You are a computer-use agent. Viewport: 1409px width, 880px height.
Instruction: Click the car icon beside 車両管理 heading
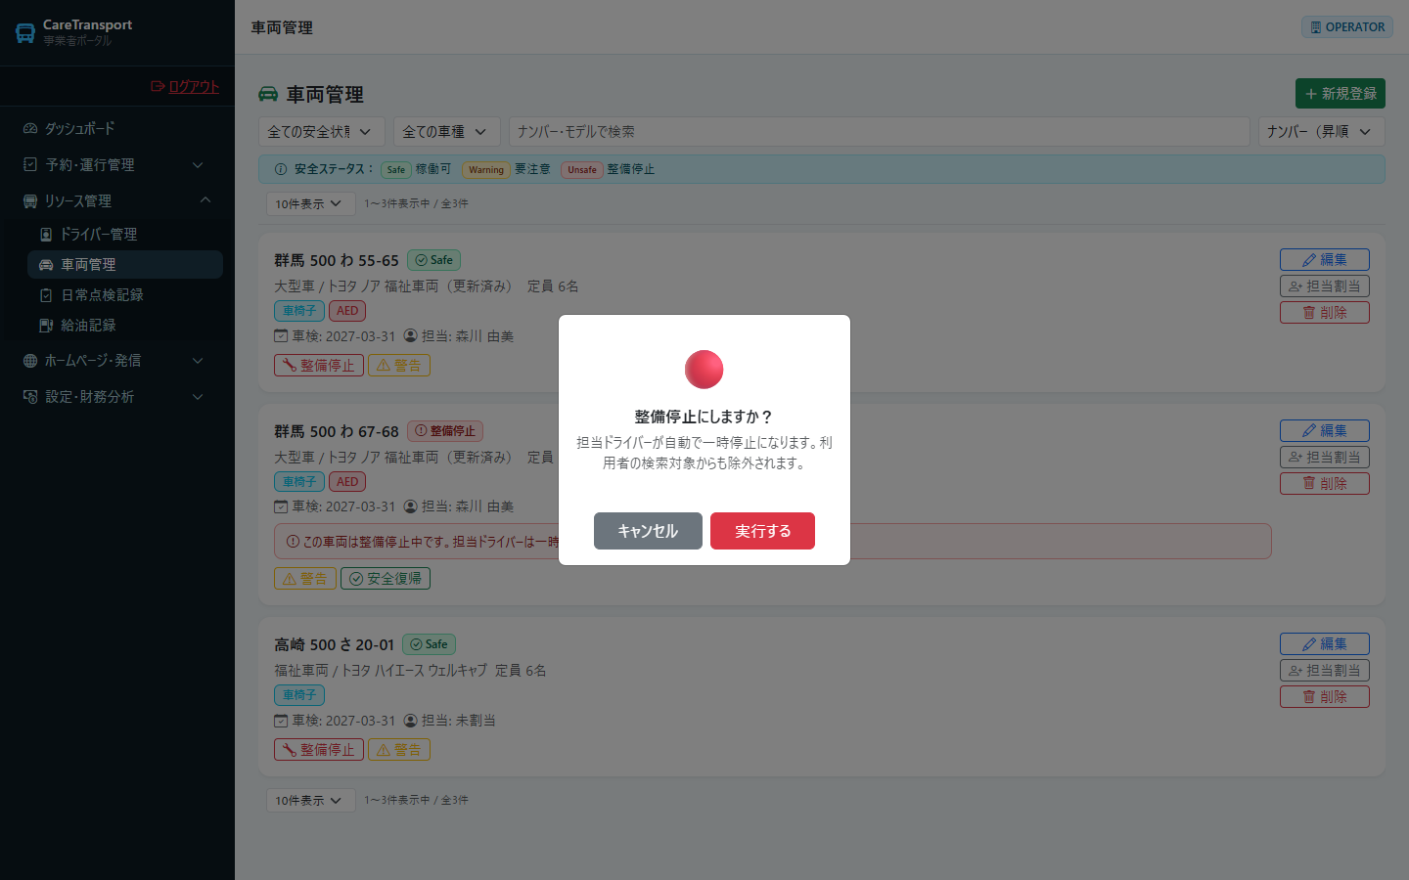[x=268, y=94]
